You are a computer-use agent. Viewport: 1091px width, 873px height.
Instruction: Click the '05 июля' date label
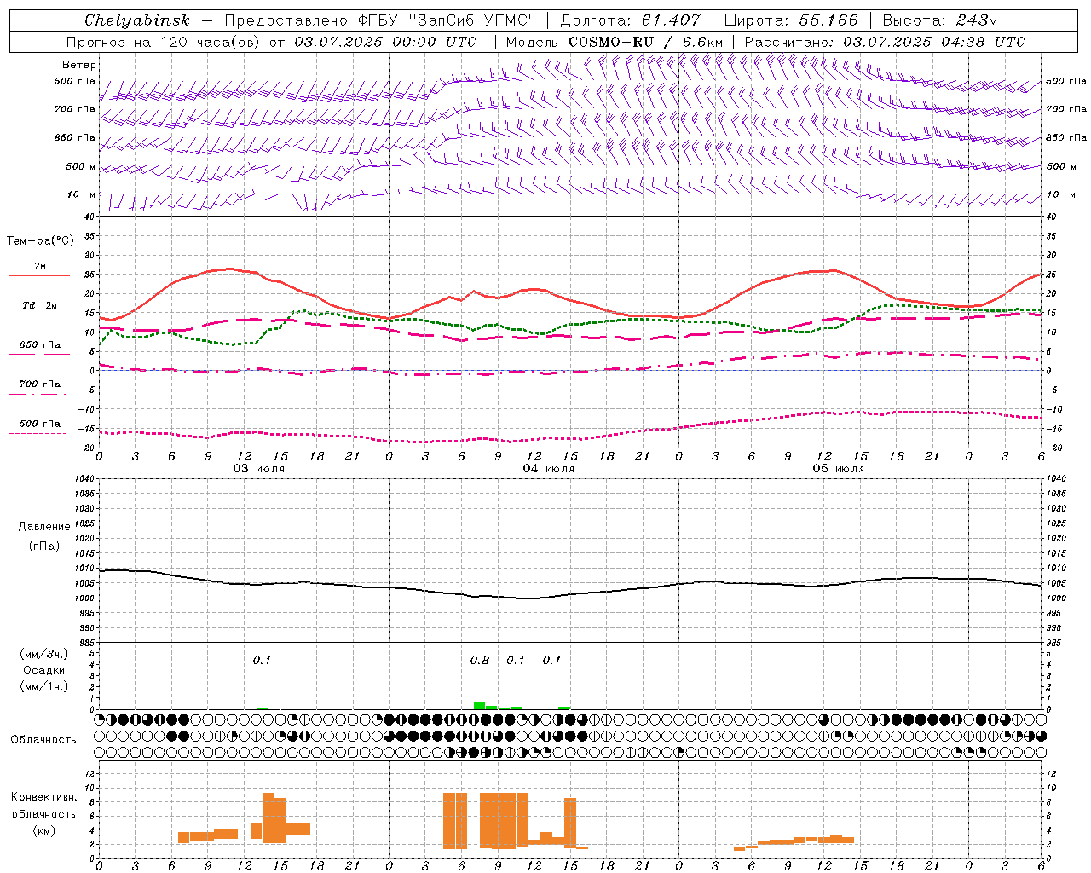pyautogui.click(x=838, y=469)
